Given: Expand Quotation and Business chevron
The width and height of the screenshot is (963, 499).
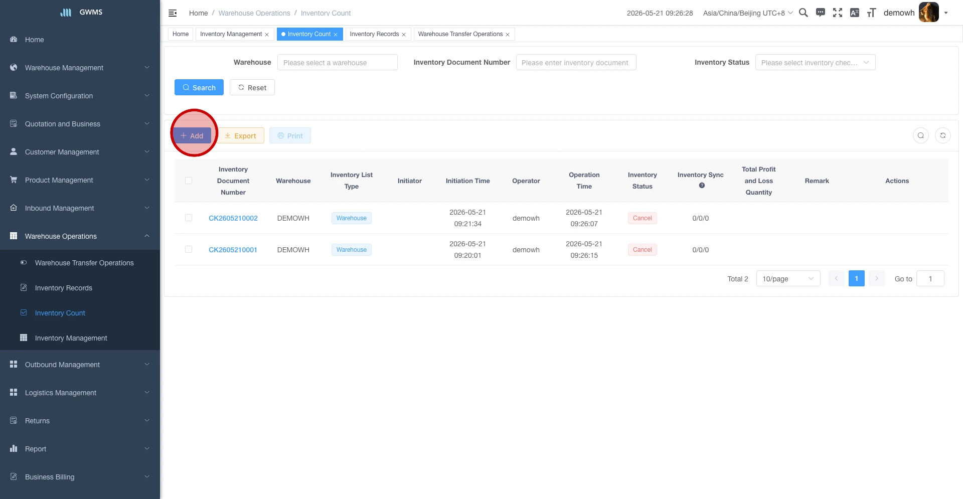Looking at the screenshot, I should (147, 123).
